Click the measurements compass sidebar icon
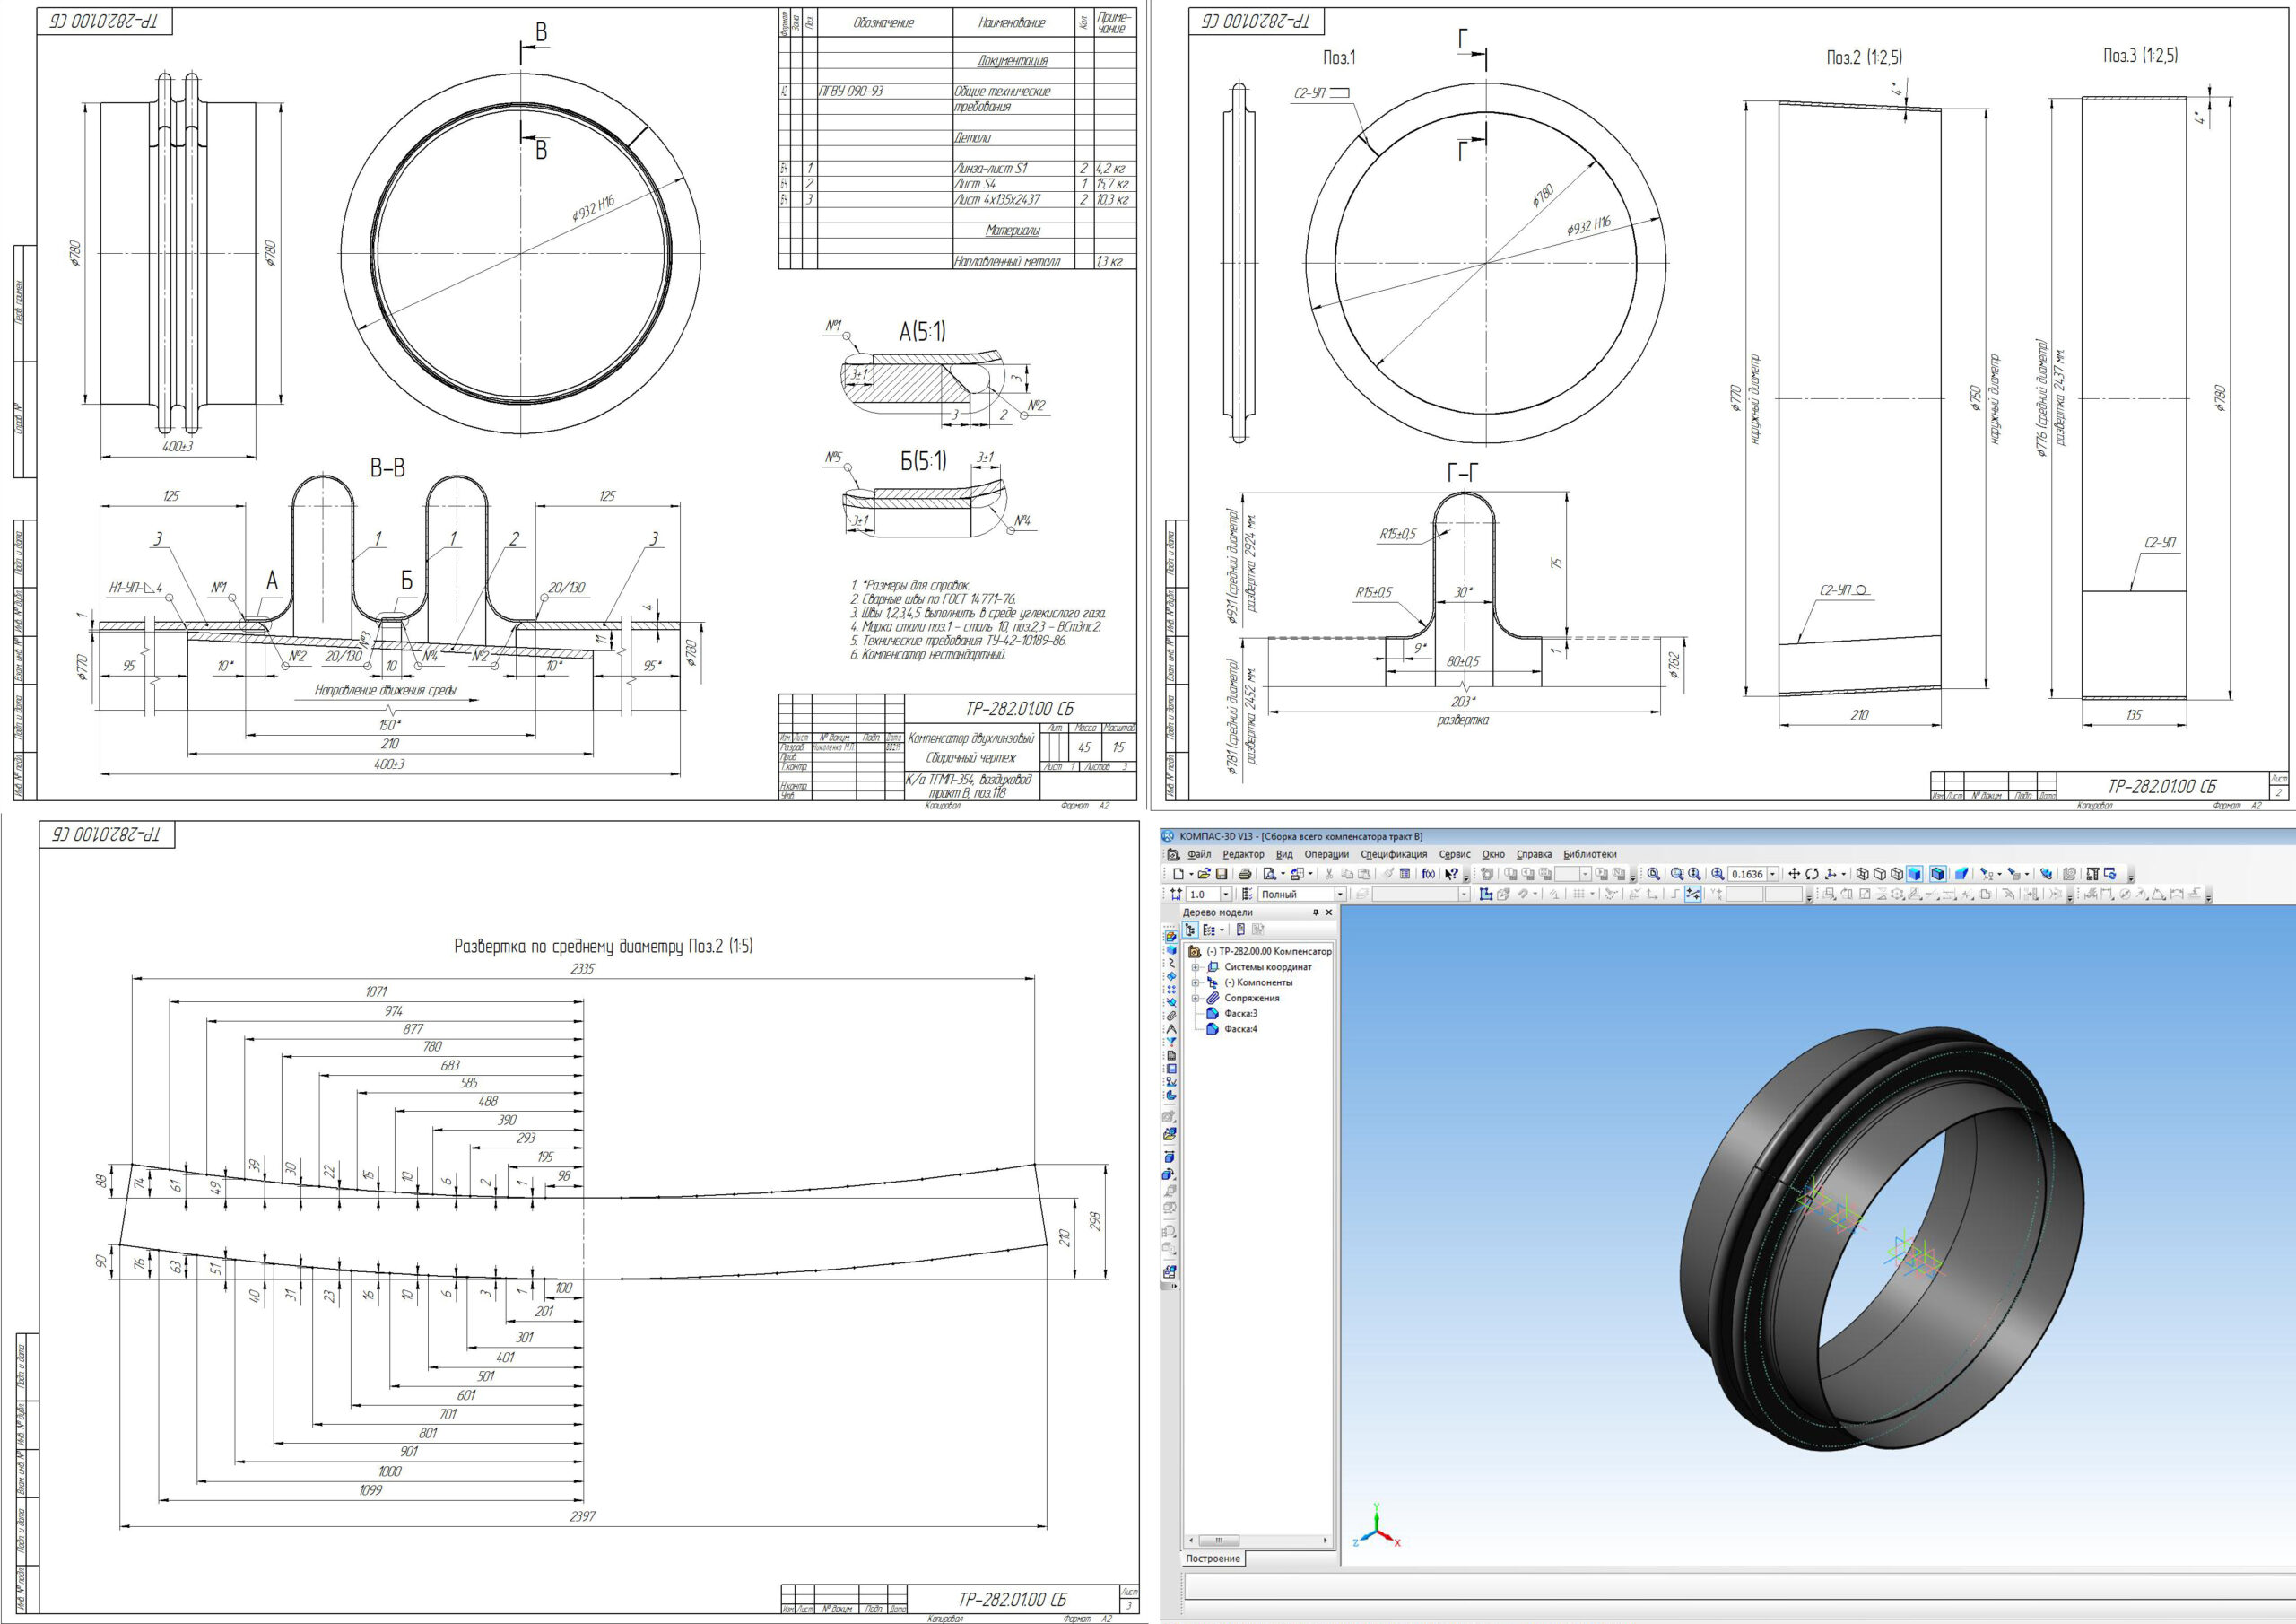This screenshot has height=1624, width=2296. tap(1171, 1028)
